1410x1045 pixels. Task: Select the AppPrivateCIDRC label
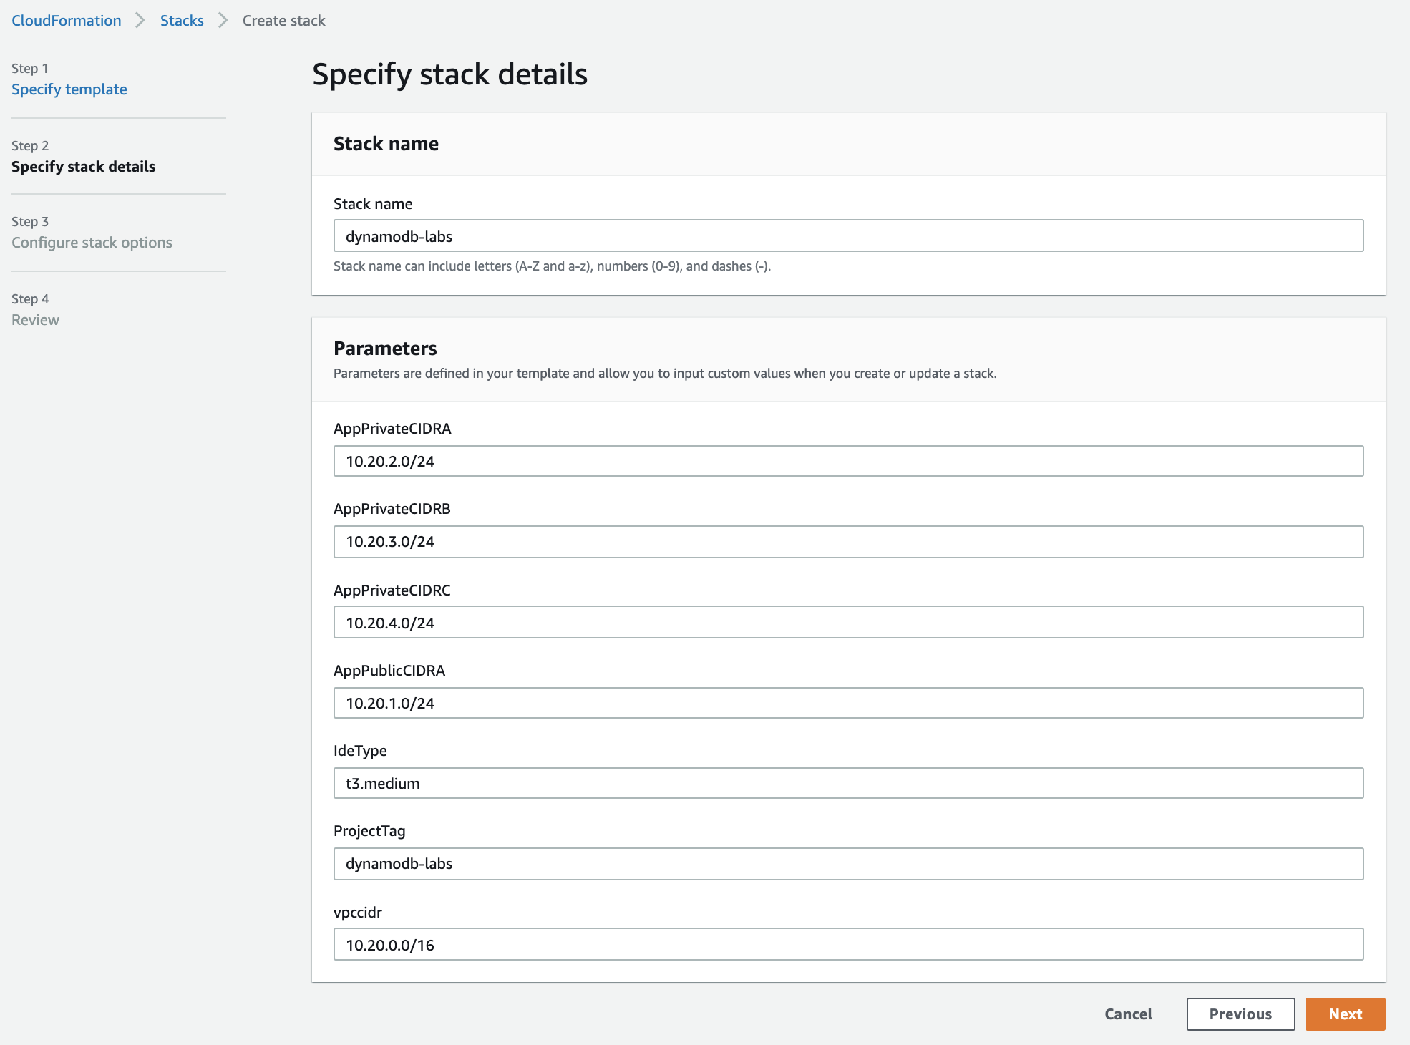[392, 590]
